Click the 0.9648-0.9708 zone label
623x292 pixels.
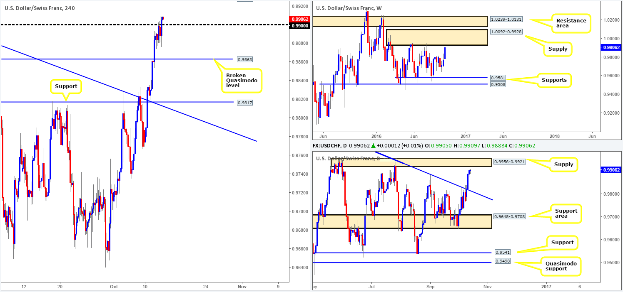click(x=510, y=216)
